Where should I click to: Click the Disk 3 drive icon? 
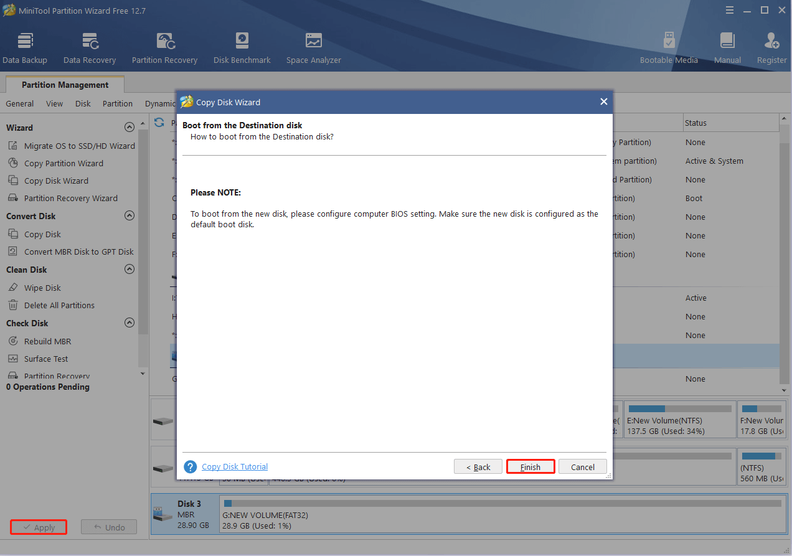163,515
